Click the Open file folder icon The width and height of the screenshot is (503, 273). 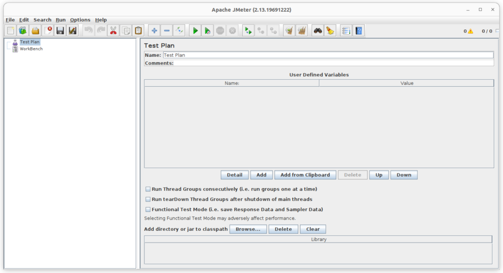[x=35, y=31]
